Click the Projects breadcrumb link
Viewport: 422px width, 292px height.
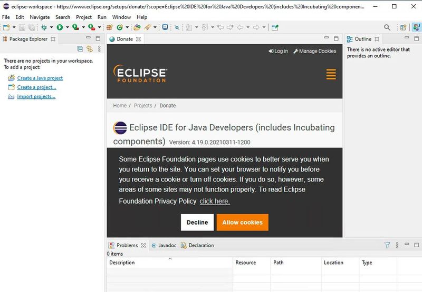[143, 105]
